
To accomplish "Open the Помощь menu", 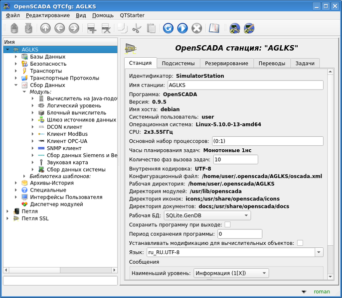I will click(x=103, y=15).
